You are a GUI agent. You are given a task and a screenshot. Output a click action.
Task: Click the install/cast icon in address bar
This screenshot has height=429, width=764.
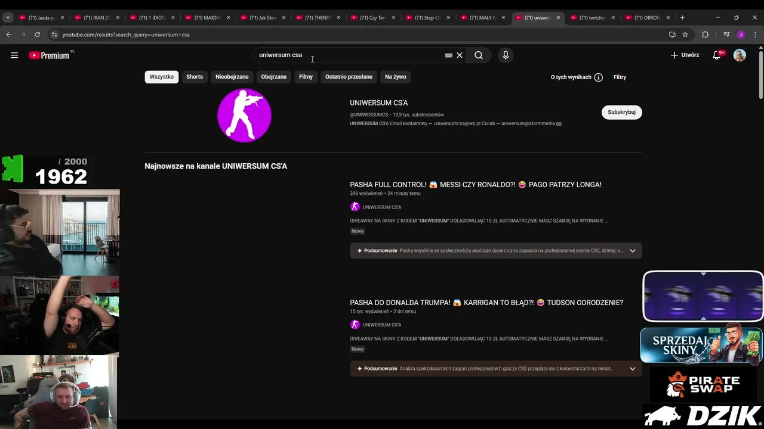672,35
